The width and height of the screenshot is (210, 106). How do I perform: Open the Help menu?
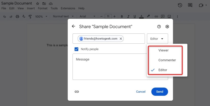click(x=81, y=8)
